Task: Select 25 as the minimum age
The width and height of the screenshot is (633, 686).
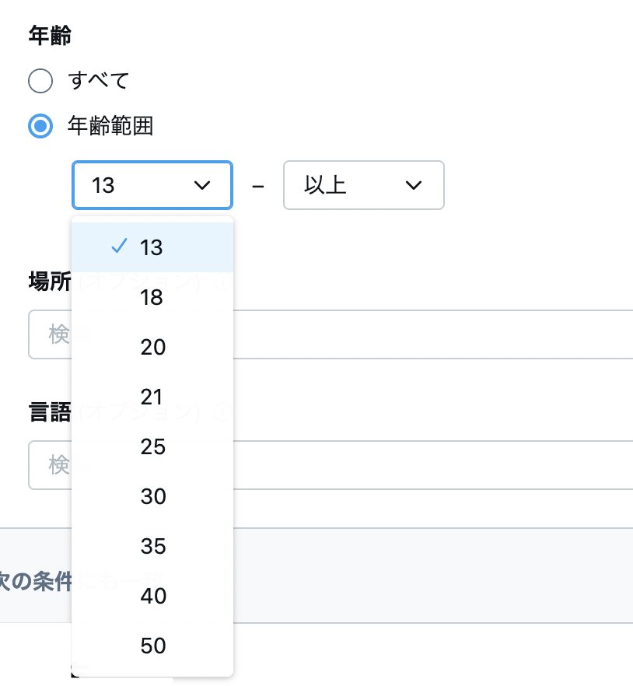Action: coord(153,446)
